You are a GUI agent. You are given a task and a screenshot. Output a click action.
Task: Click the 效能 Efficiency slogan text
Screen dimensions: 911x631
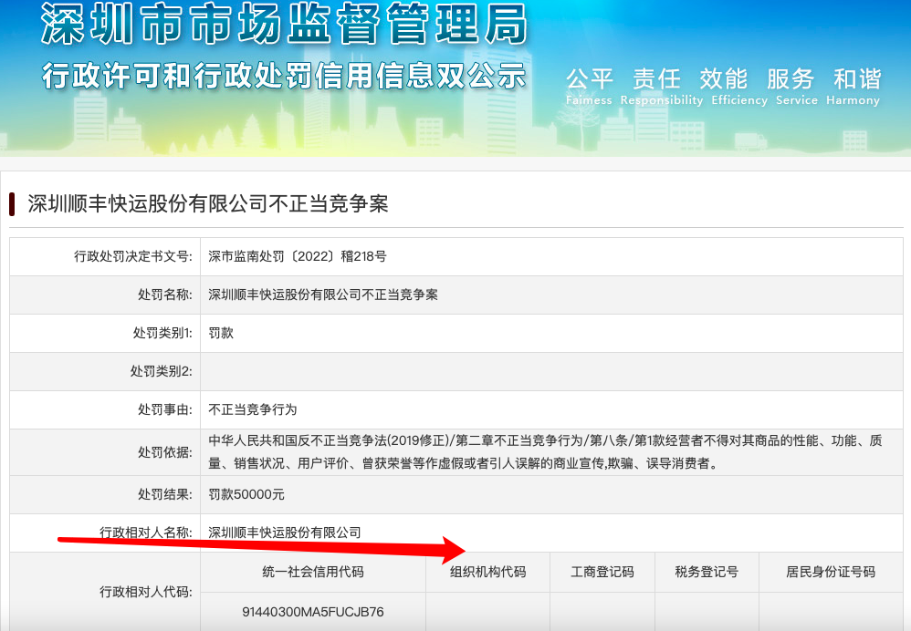tap(739, 87)
